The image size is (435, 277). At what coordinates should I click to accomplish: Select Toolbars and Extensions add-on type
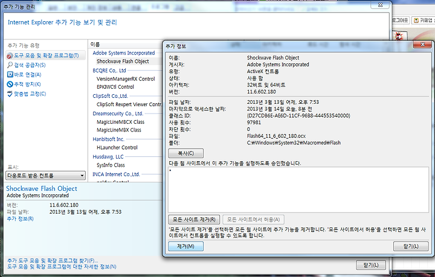click(46, 56)
